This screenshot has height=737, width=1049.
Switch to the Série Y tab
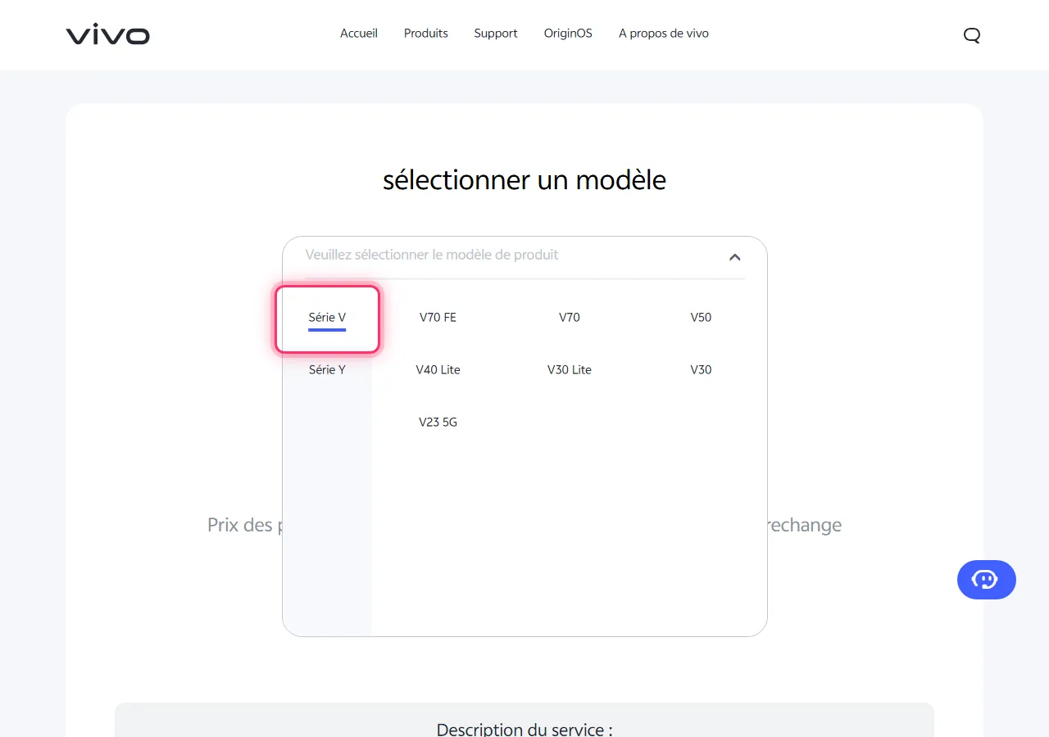pyautogui.click(x=327, y=370)
